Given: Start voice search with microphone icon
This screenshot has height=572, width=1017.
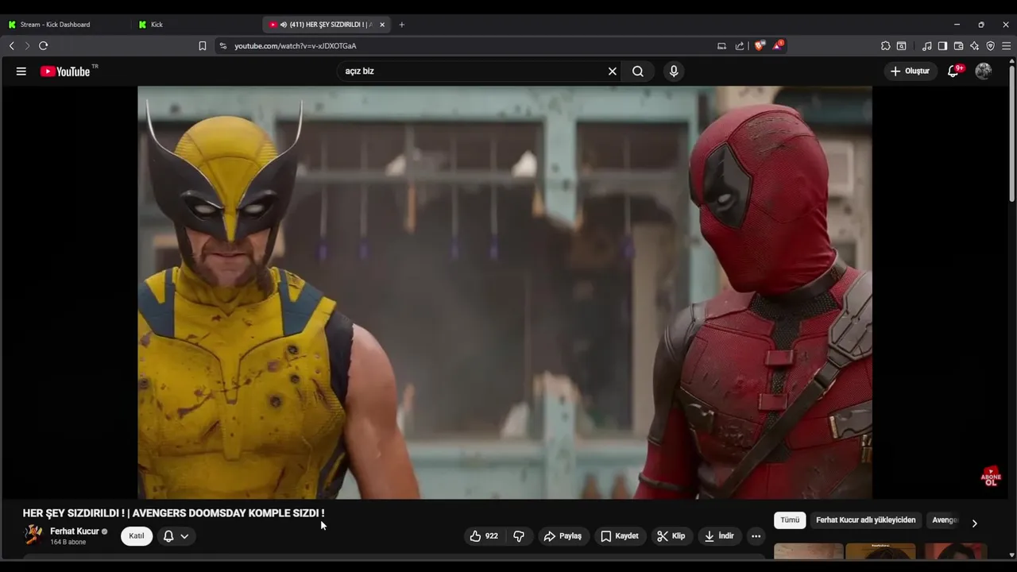Looking at the screenshot, I should (674, 71).
